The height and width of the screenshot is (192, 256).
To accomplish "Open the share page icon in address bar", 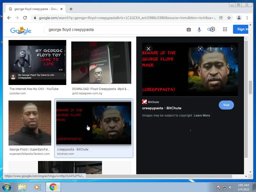I will 221,18.
